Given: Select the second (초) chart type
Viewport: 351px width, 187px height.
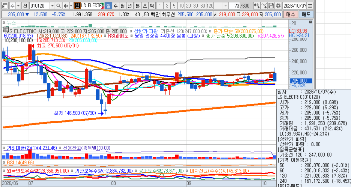Looking at the screenshot, I should pos(145,5).
